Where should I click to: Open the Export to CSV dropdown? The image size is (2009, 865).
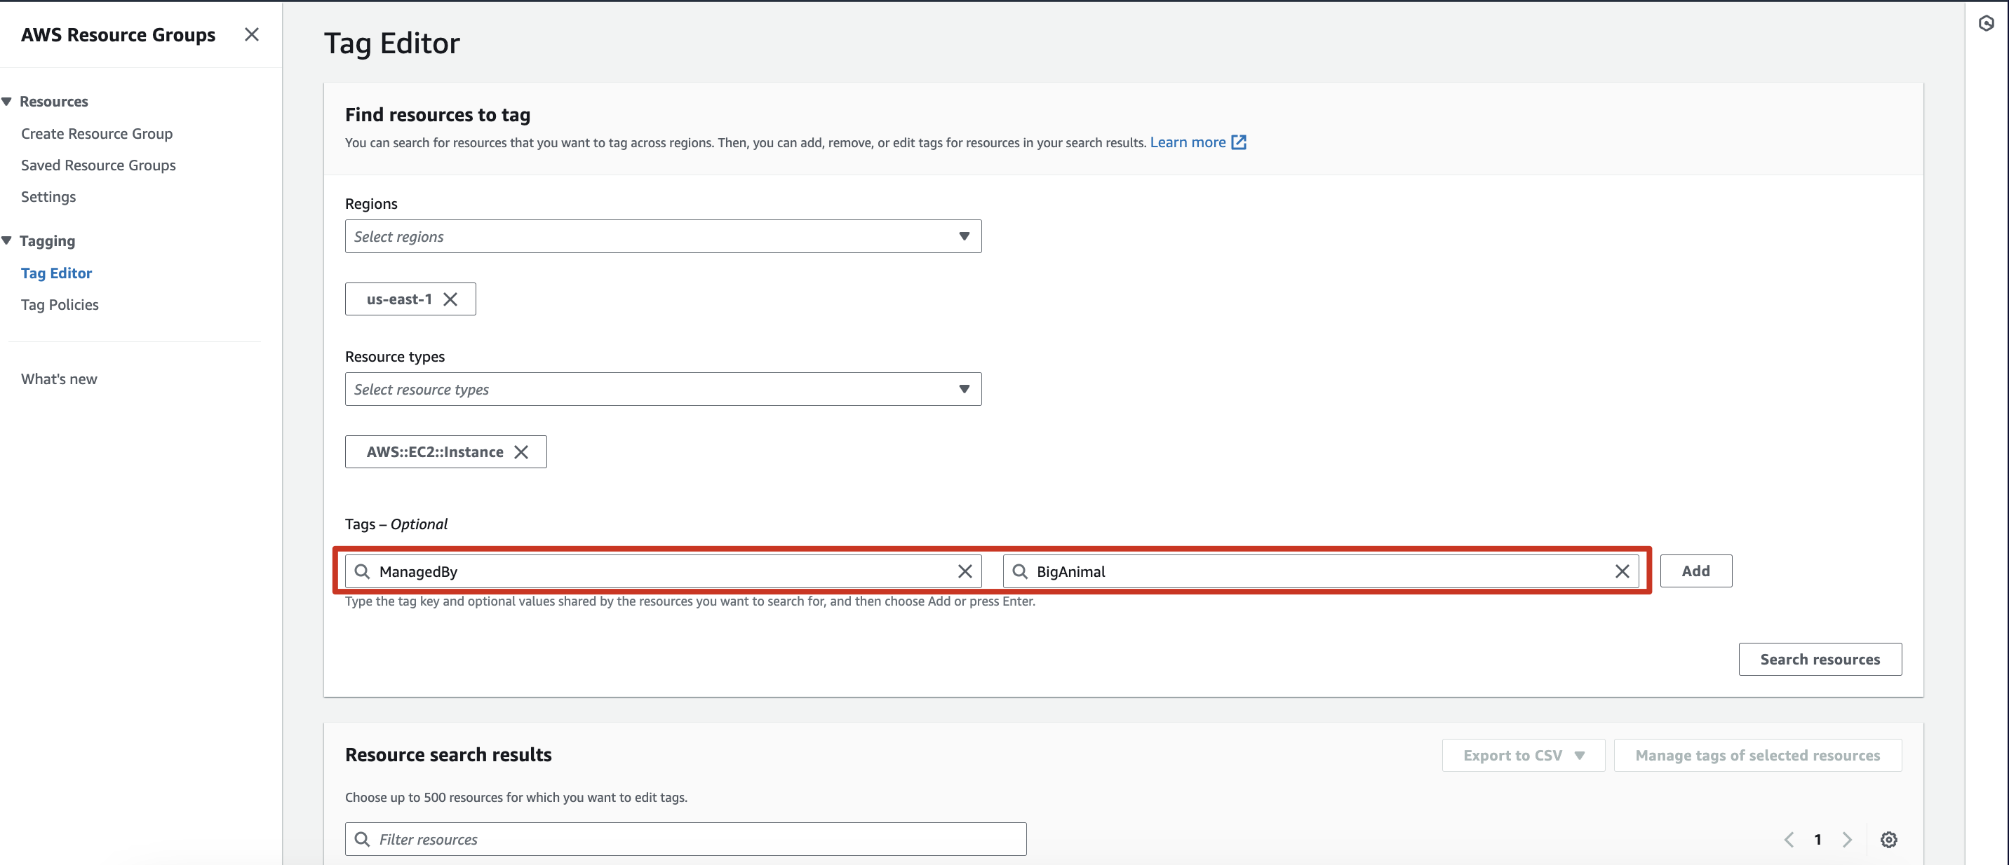point(1523,755)
